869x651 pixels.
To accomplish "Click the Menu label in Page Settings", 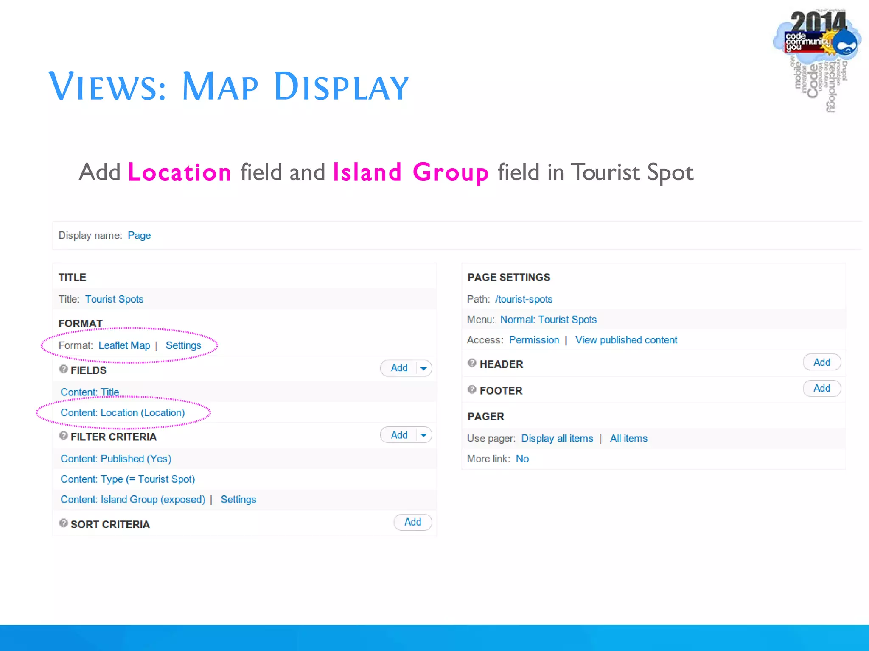I will pos(481,320).
